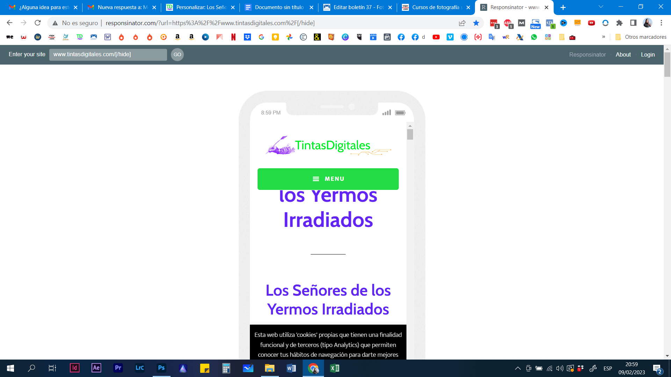
Task: Click the not secure warning icon
Action: point(55,23)
